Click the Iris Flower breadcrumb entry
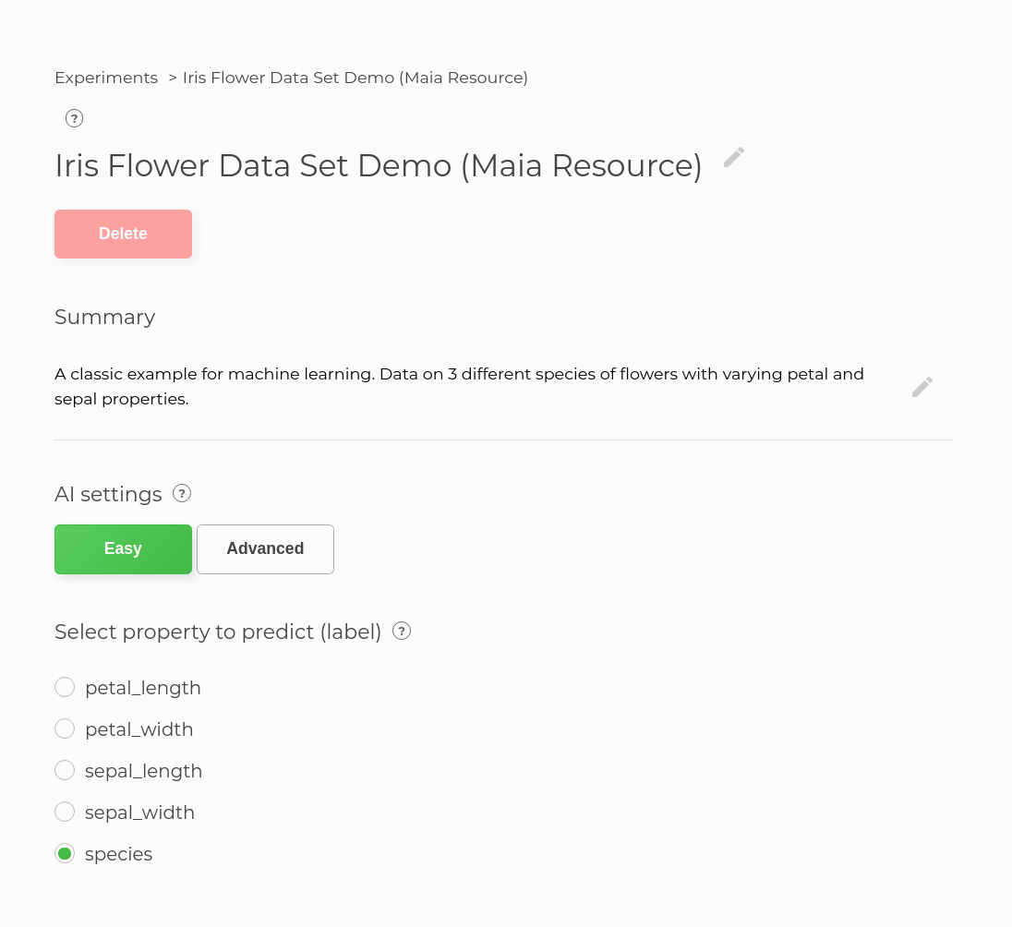Image resolution: width=1012 pixels, height=927 pixels. click(355, 78)
